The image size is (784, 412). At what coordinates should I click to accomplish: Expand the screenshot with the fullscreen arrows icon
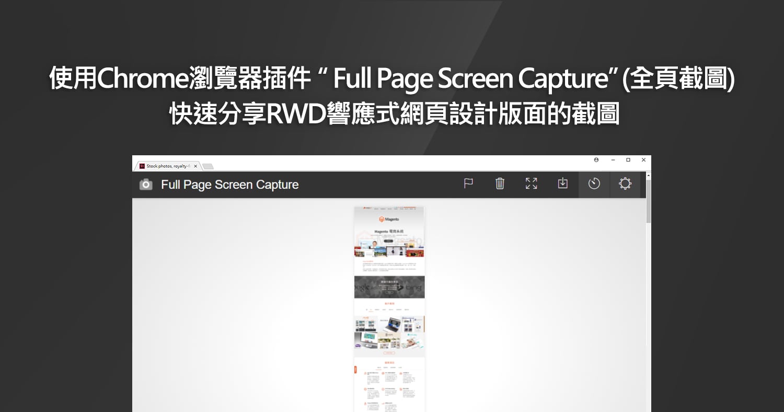click(531, 184)
